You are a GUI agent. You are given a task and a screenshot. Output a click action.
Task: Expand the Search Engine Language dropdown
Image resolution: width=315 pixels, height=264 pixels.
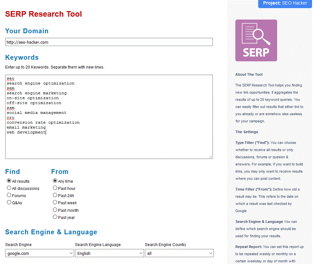pyautogui.click(x=109, y=253)
